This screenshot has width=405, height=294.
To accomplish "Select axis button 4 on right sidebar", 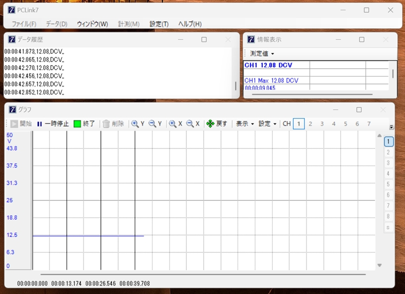I will pos(388,174).
